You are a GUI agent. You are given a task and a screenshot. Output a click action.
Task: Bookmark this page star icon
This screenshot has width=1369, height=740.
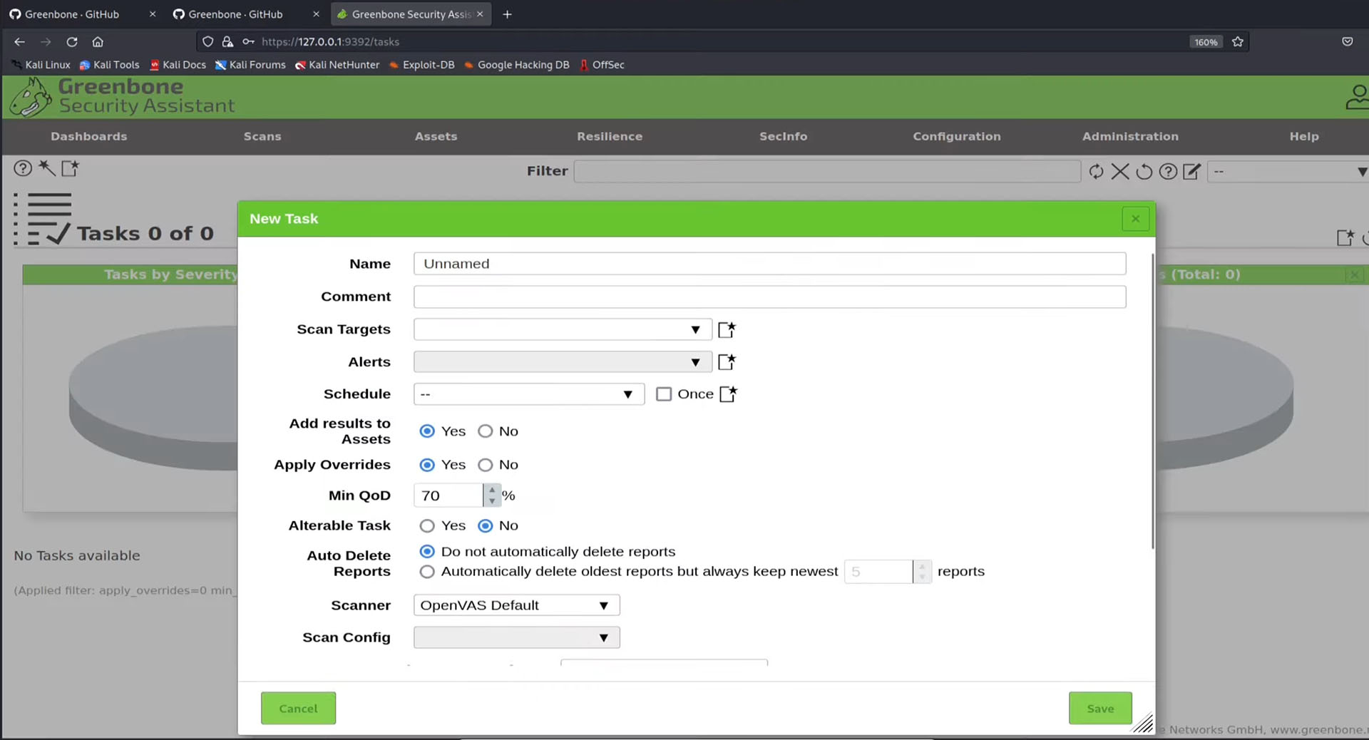coord(1238,41)
